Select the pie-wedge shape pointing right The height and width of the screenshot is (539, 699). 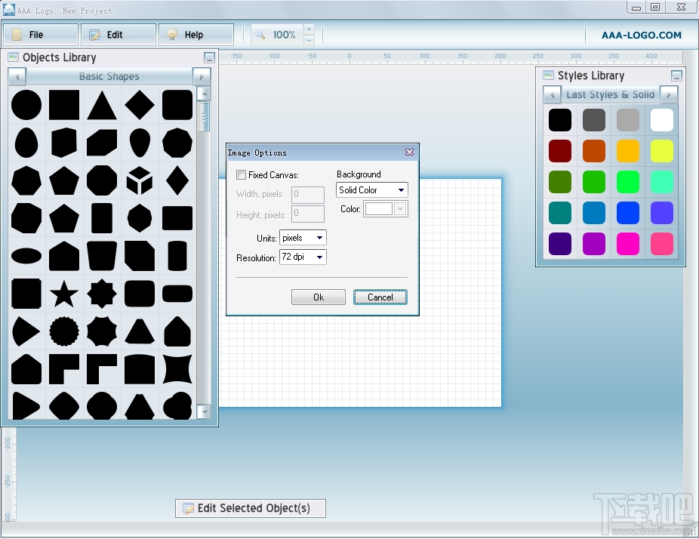coord(26,331)
